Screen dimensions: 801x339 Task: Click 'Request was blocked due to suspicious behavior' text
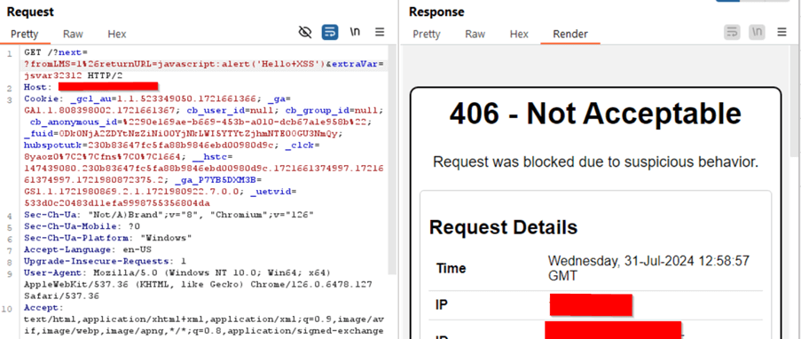595,162
